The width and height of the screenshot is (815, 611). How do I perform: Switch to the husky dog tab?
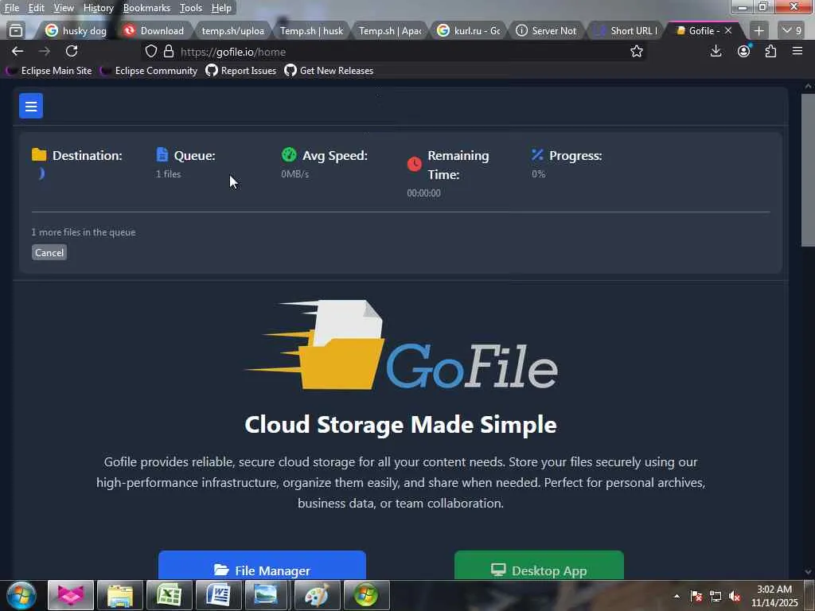(x=76, y=31)
